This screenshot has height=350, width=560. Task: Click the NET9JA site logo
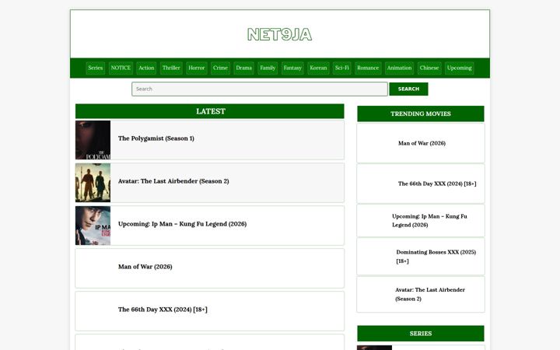point(280,35)
